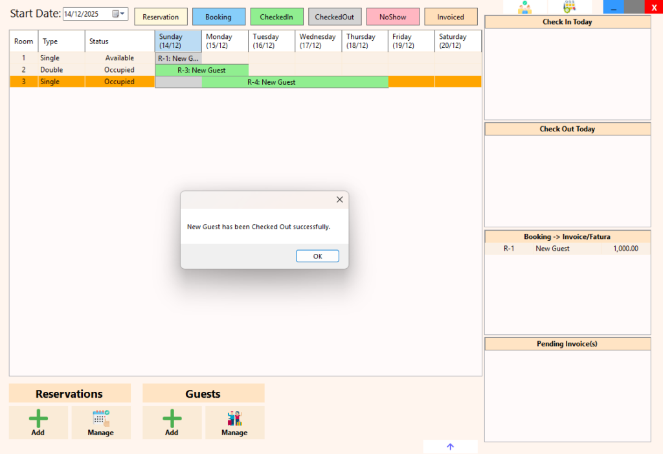Select R-1 New Guest invoice row

pyautogui.click(x=567, y=249)
